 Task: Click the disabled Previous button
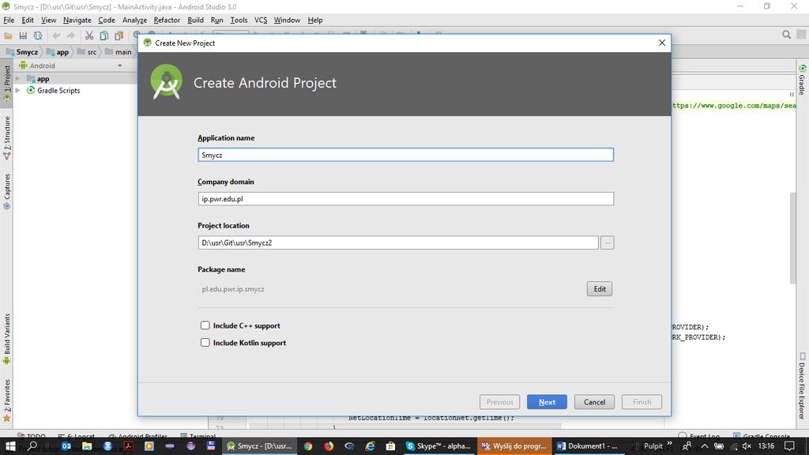[x=499, y=402]
